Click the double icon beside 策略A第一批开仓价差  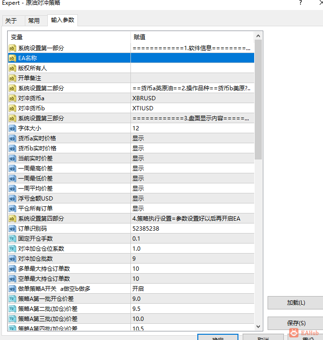(x=12, y=299)
